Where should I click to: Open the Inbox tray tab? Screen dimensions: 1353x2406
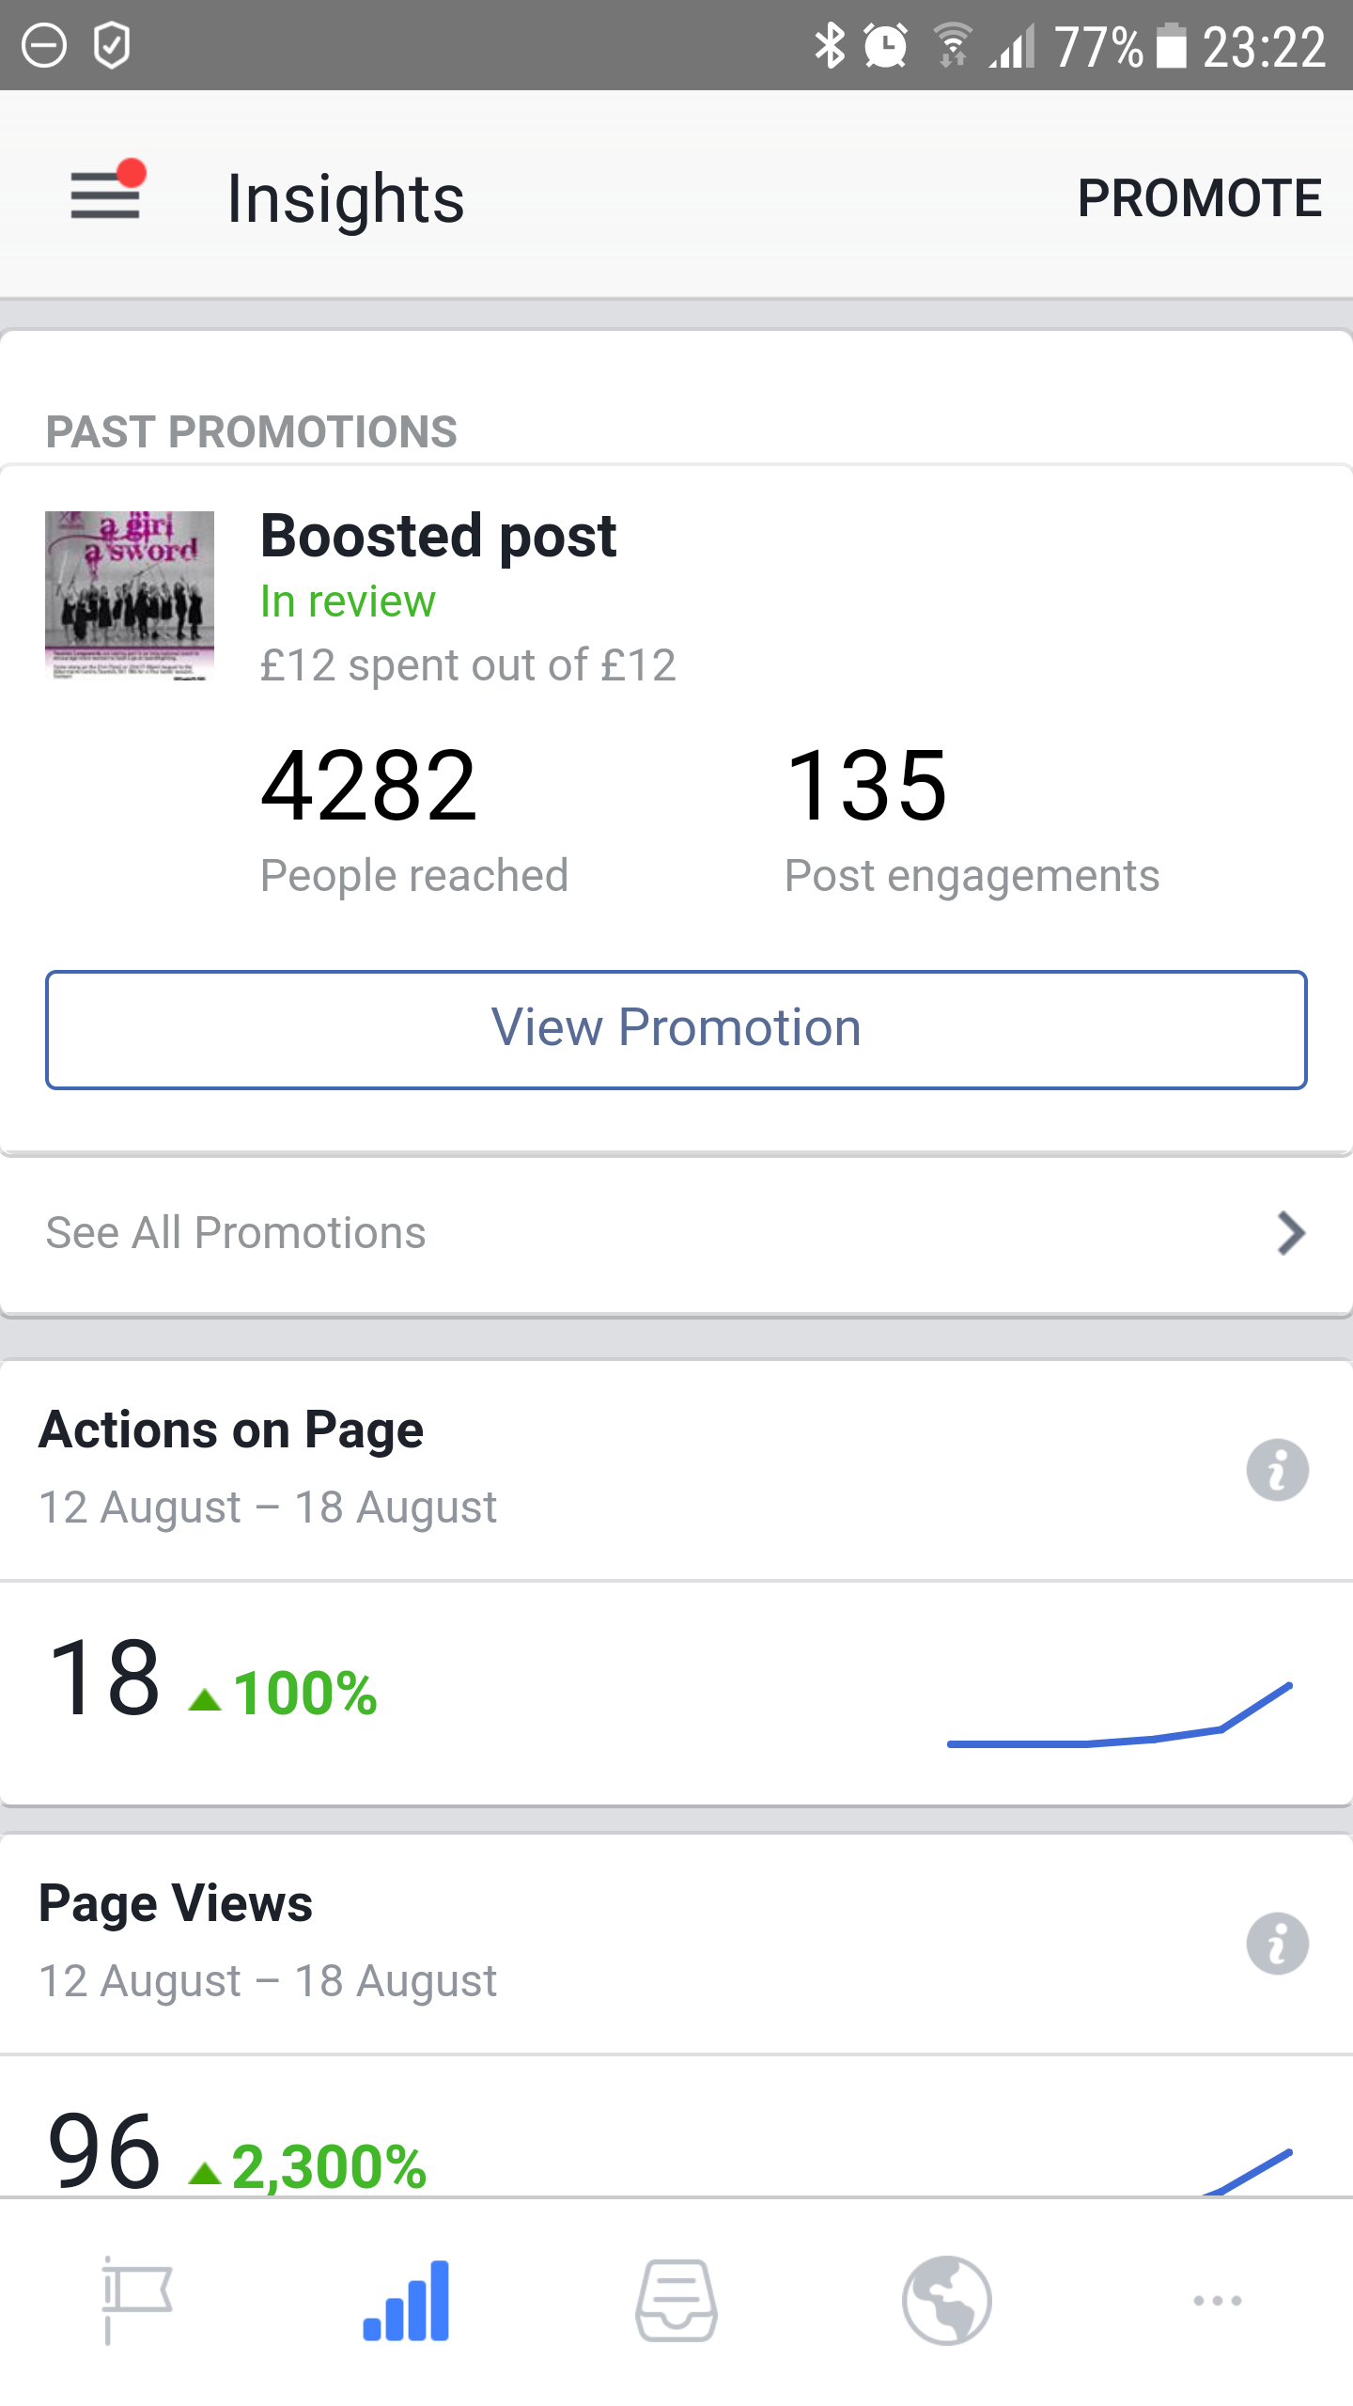[676, 2300]
